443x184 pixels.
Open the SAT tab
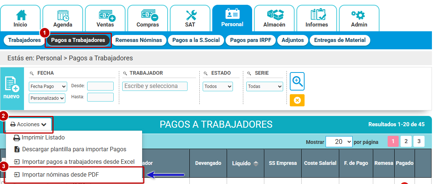point(190,18)
